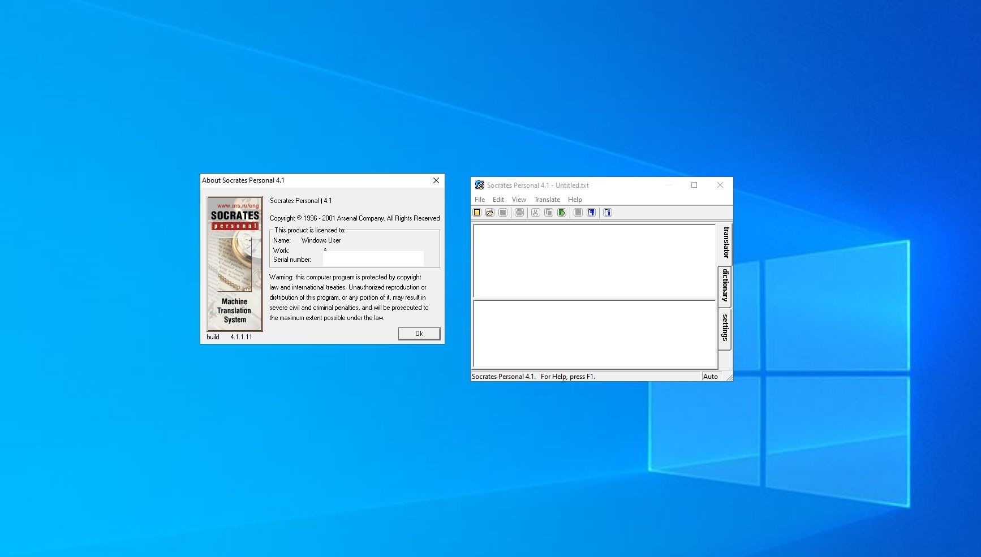Open a file using the folder toolbar icon
Screen dimensions: 981x557
tap(490, 213)
